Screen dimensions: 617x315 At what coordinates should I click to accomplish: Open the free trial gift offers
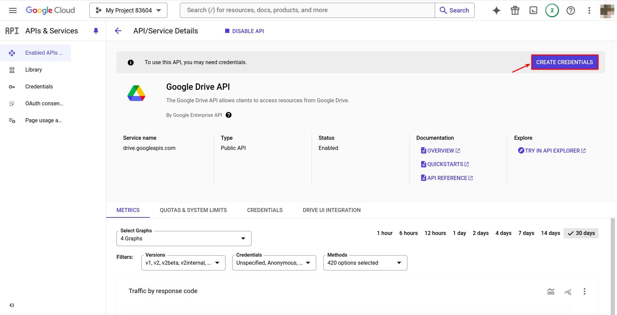tap(515, 10)
